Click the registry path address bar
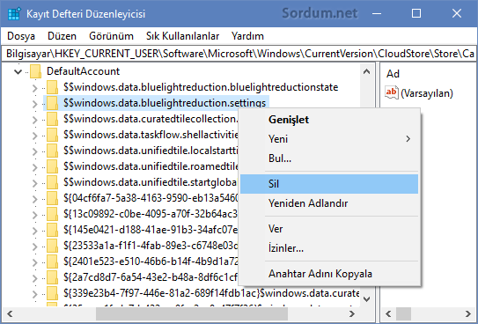This screenshot has height=324, width=478. pyautogui.click(x=239, y=54)
